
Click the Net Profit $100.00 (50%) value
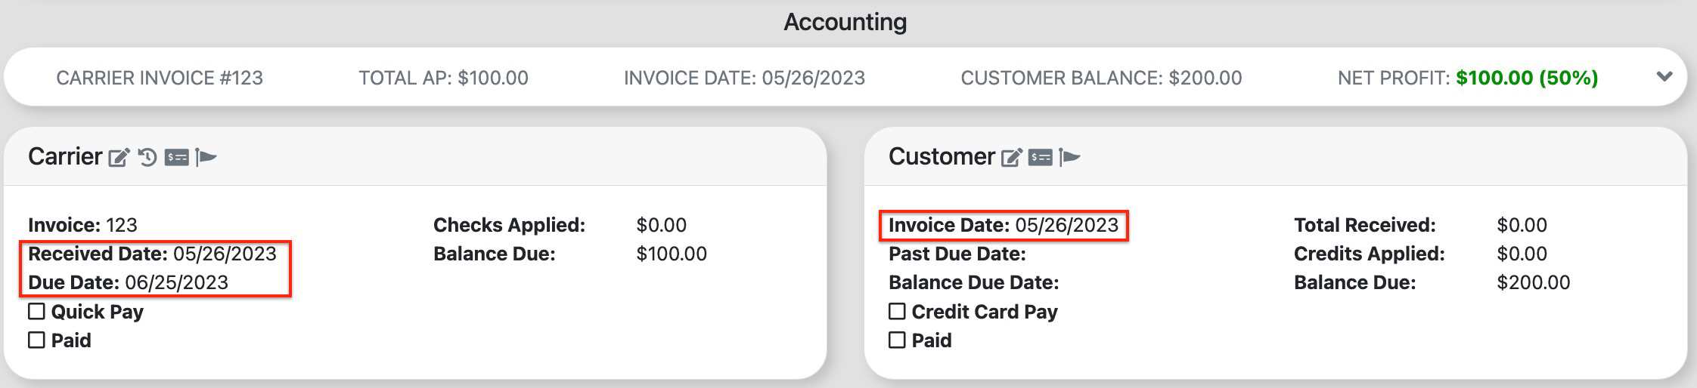click(x=1527, y=78)
